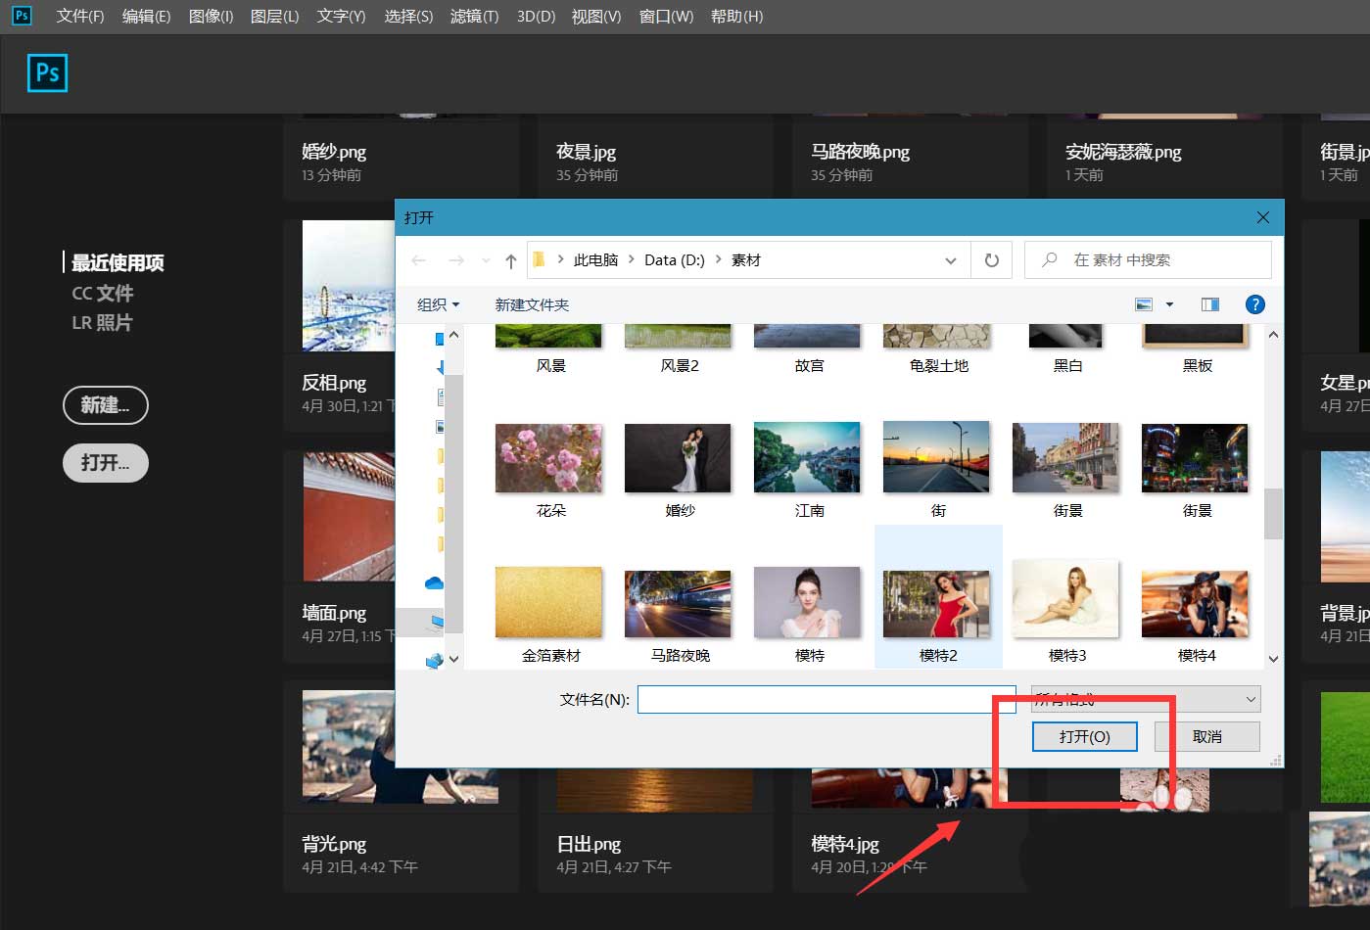
Task: Click the 在 素材 中搜索 search field
Action: (x=1148, y=260)
